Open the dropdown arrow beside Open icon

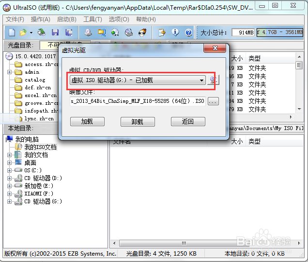[31, 33]
